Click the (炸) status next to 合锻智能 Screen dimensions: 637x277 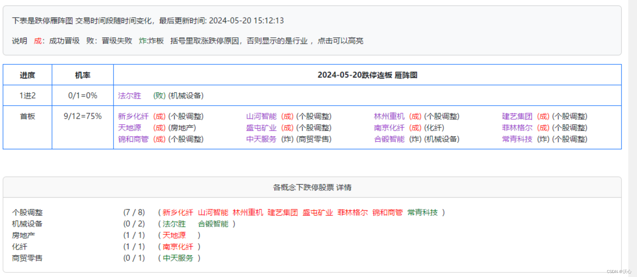pyautogui.click(x=415, y=139)
